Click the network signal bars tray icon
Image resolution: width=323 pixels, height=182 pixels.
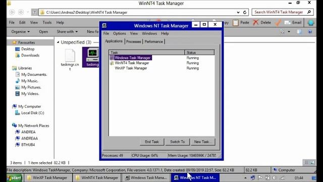pos(282,177)
